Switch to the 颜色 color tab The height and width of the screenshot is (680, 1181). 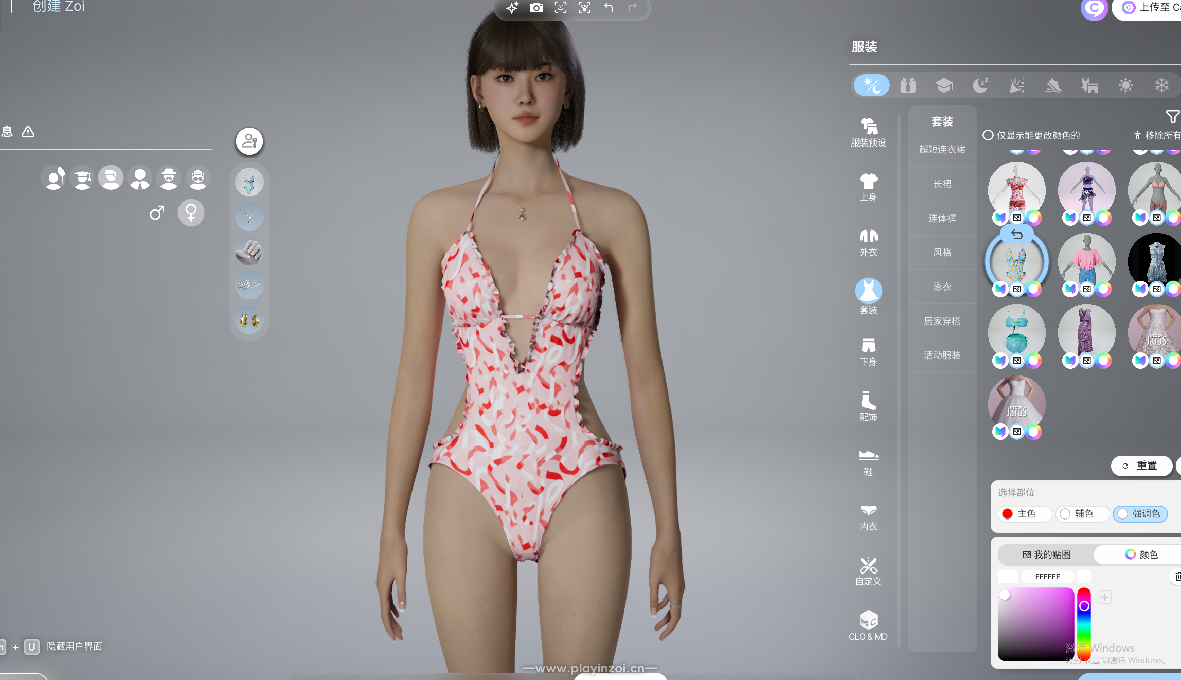(x=1142, y=554)
